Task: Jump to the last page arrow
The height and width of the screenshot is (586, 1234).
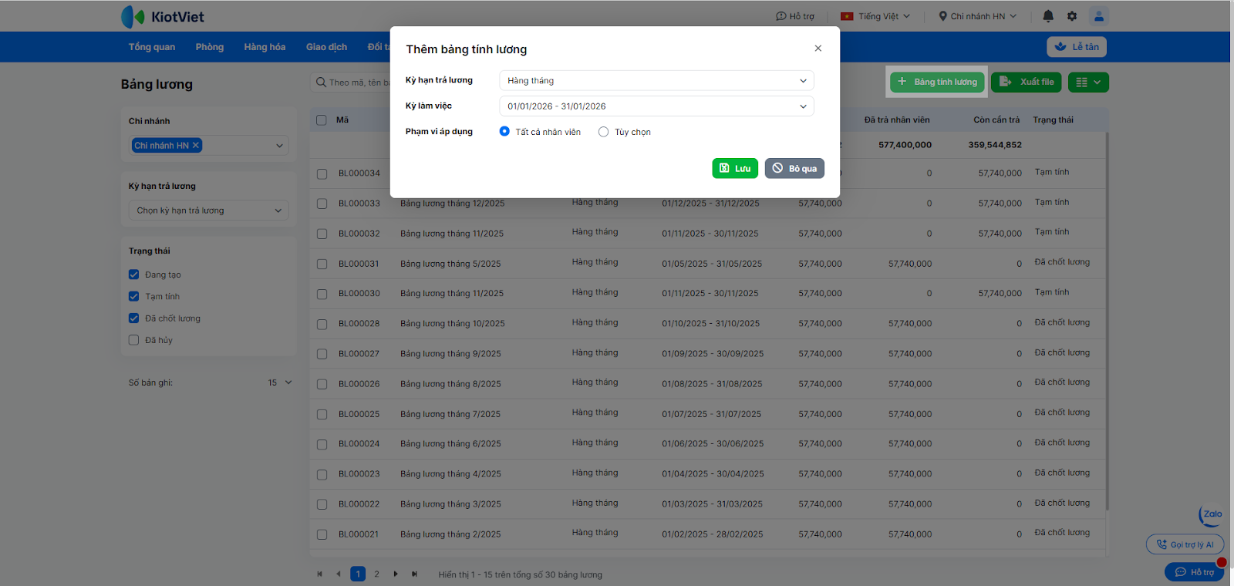Action: tap(414, 574)
